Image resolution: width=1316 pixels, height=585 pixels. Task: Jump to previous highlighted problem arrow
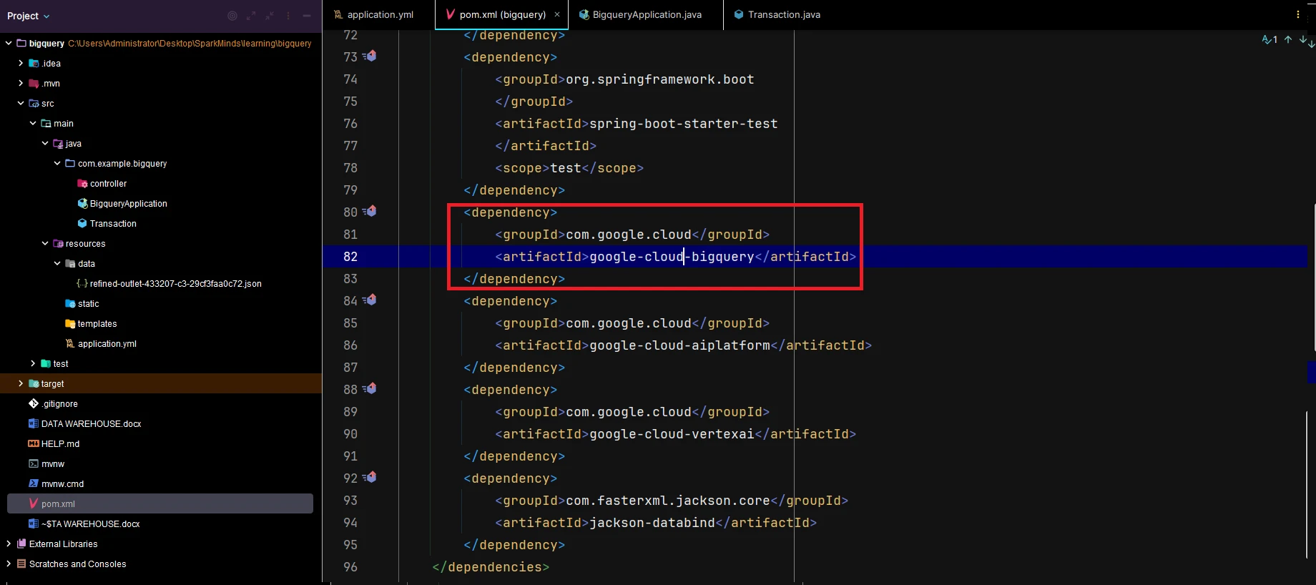[1288, 40]
